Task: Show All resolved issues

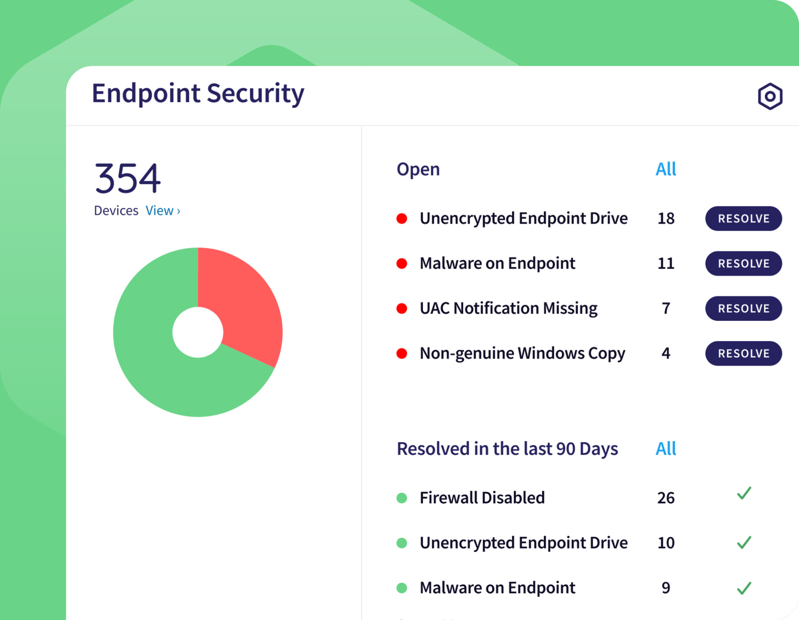Action: tap(665, 449)
